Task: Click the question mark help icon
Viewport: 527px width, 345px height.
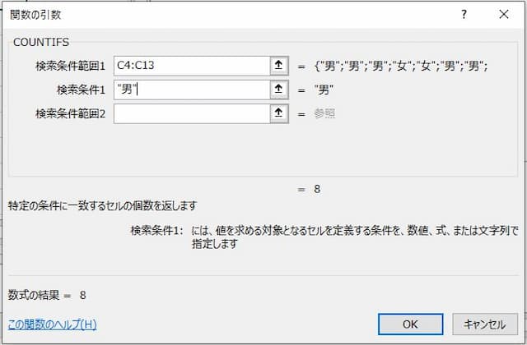Action: click(x=464, y=15)
